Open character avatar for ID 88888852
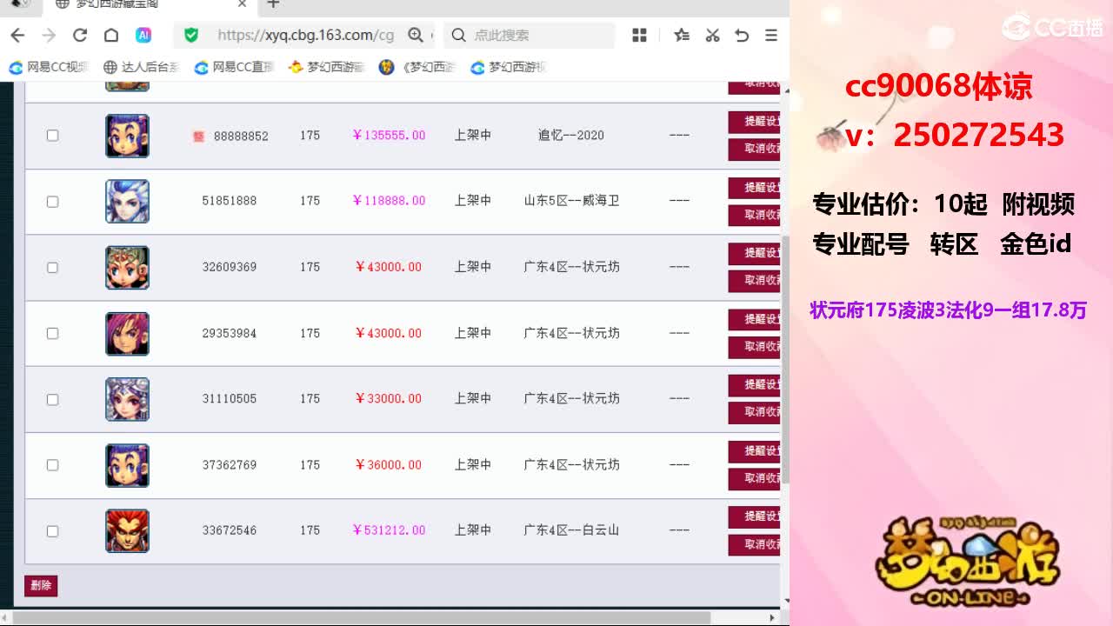 pos(127,136)
